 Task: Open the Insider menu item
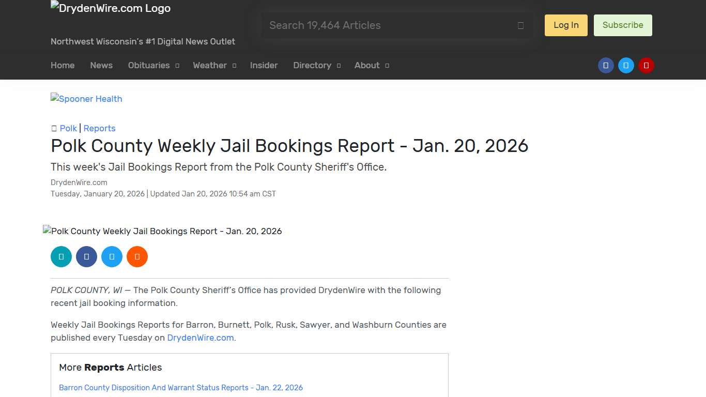[264, 65]
